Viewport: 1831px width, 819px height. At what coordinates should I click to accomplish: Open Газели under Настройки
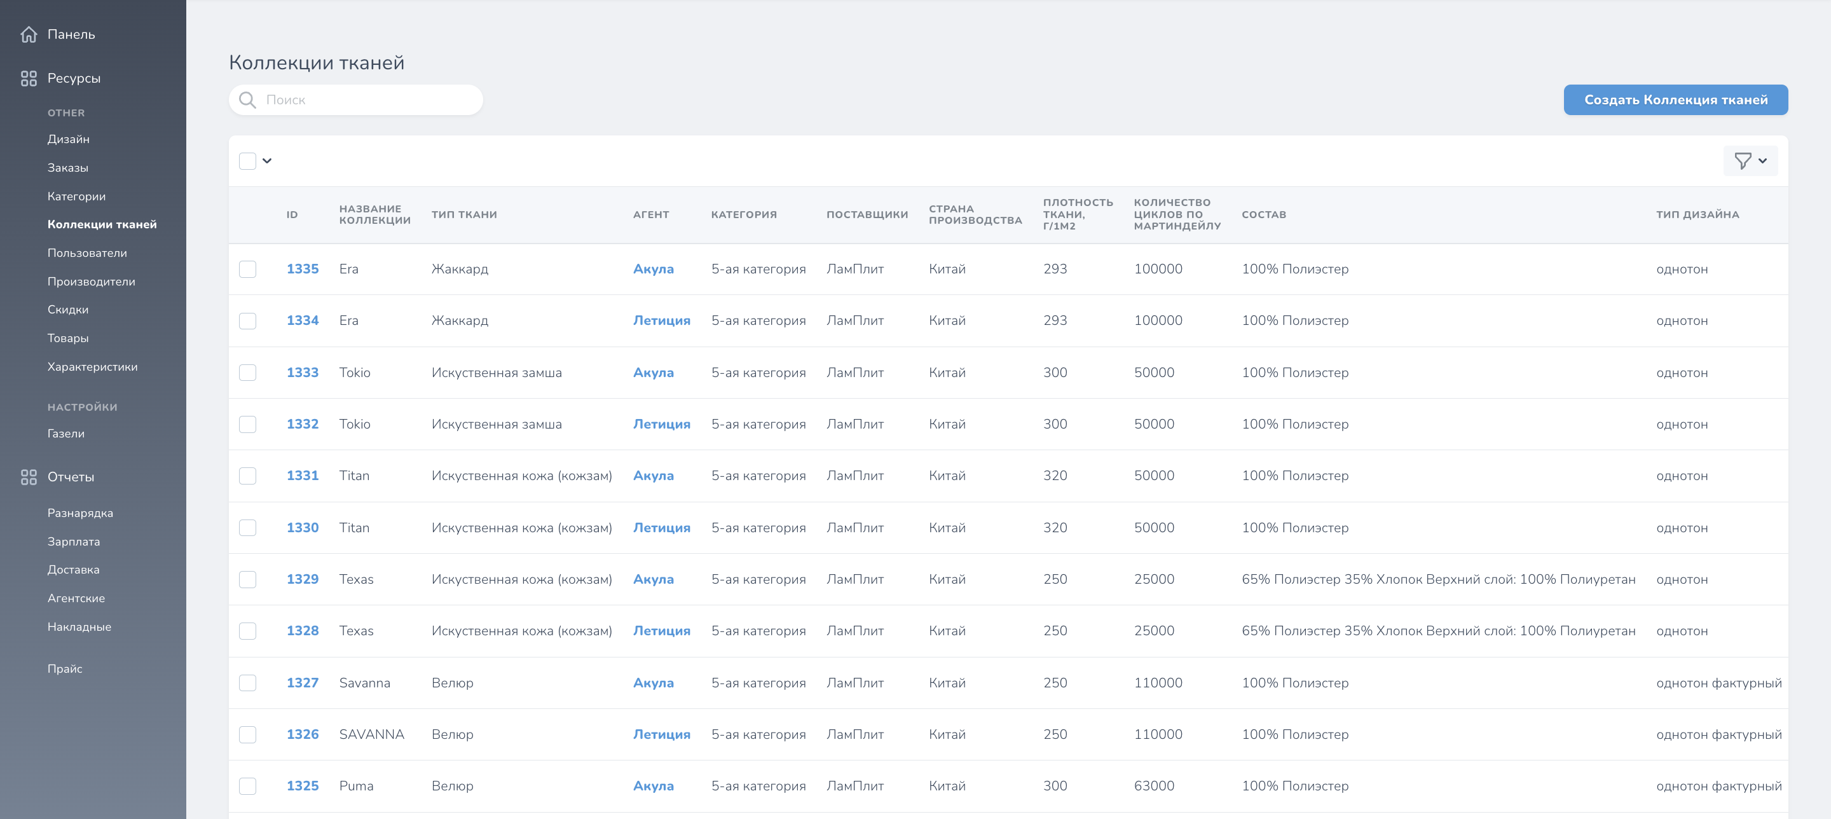(x=65, y=434)
